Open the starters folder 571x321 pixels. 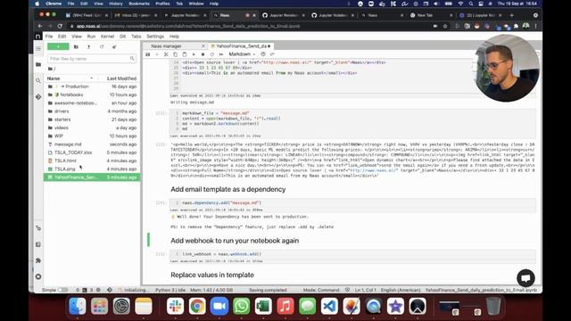(x=92, y=119)
